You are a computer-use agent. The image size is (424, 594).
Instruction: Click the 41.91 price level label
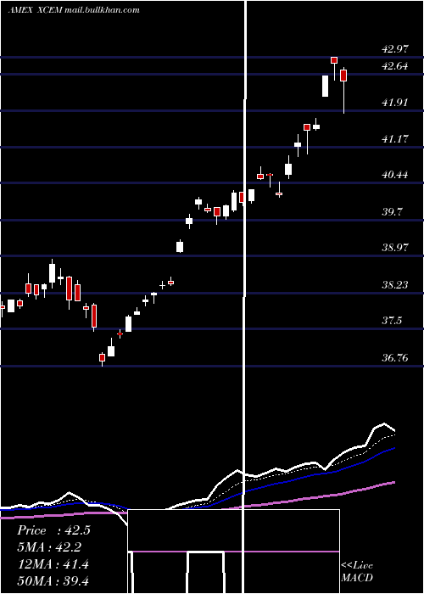(395, 103)
